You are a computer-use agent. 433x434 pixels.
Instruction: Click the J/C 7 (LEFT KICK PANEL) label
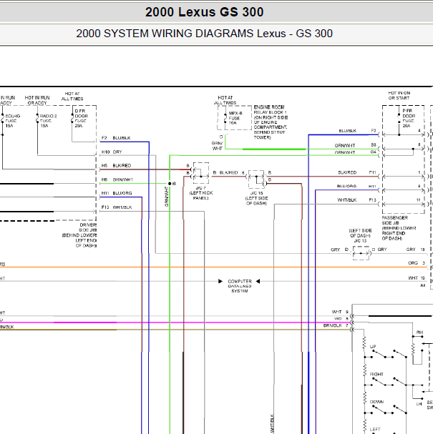click(201, 193)
